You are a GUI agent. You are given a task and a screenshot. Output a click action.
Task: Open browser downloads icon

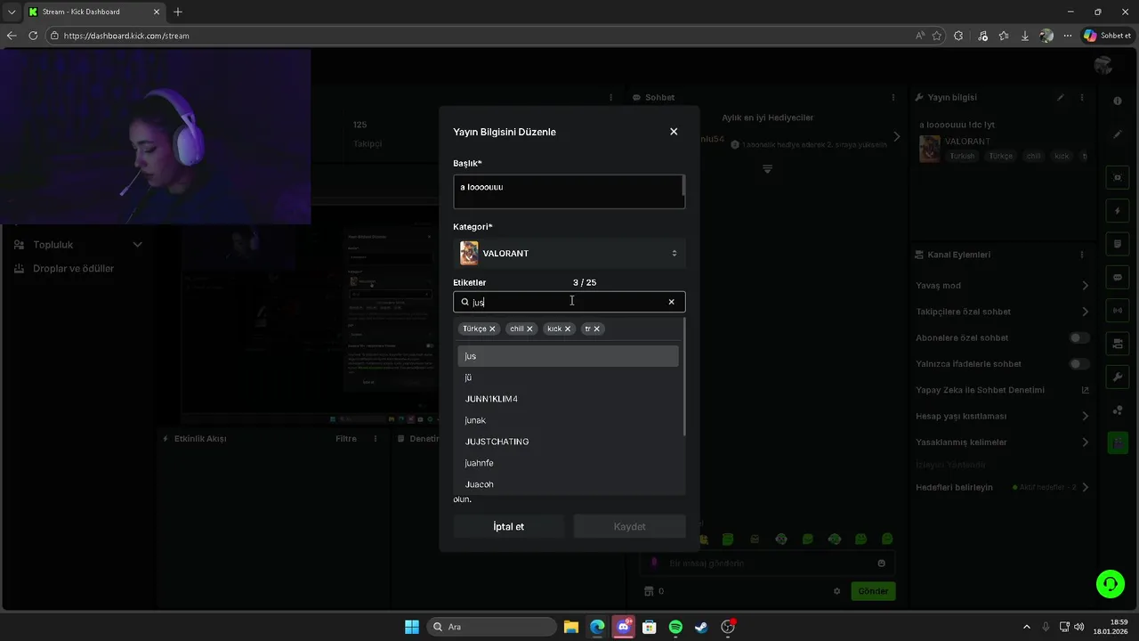tap(1025, 36)
